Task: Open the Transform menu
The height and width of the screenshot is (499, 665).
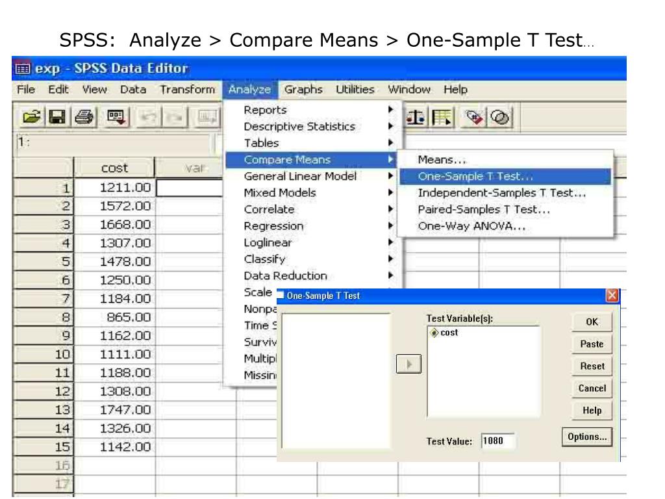Action: (188, 90)
